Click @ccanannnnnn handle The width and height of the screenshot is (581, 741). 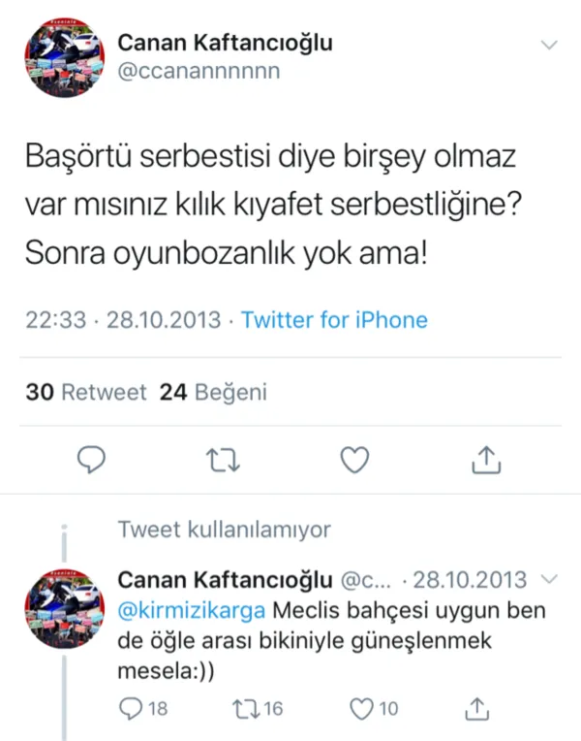(x=199, y=71)
